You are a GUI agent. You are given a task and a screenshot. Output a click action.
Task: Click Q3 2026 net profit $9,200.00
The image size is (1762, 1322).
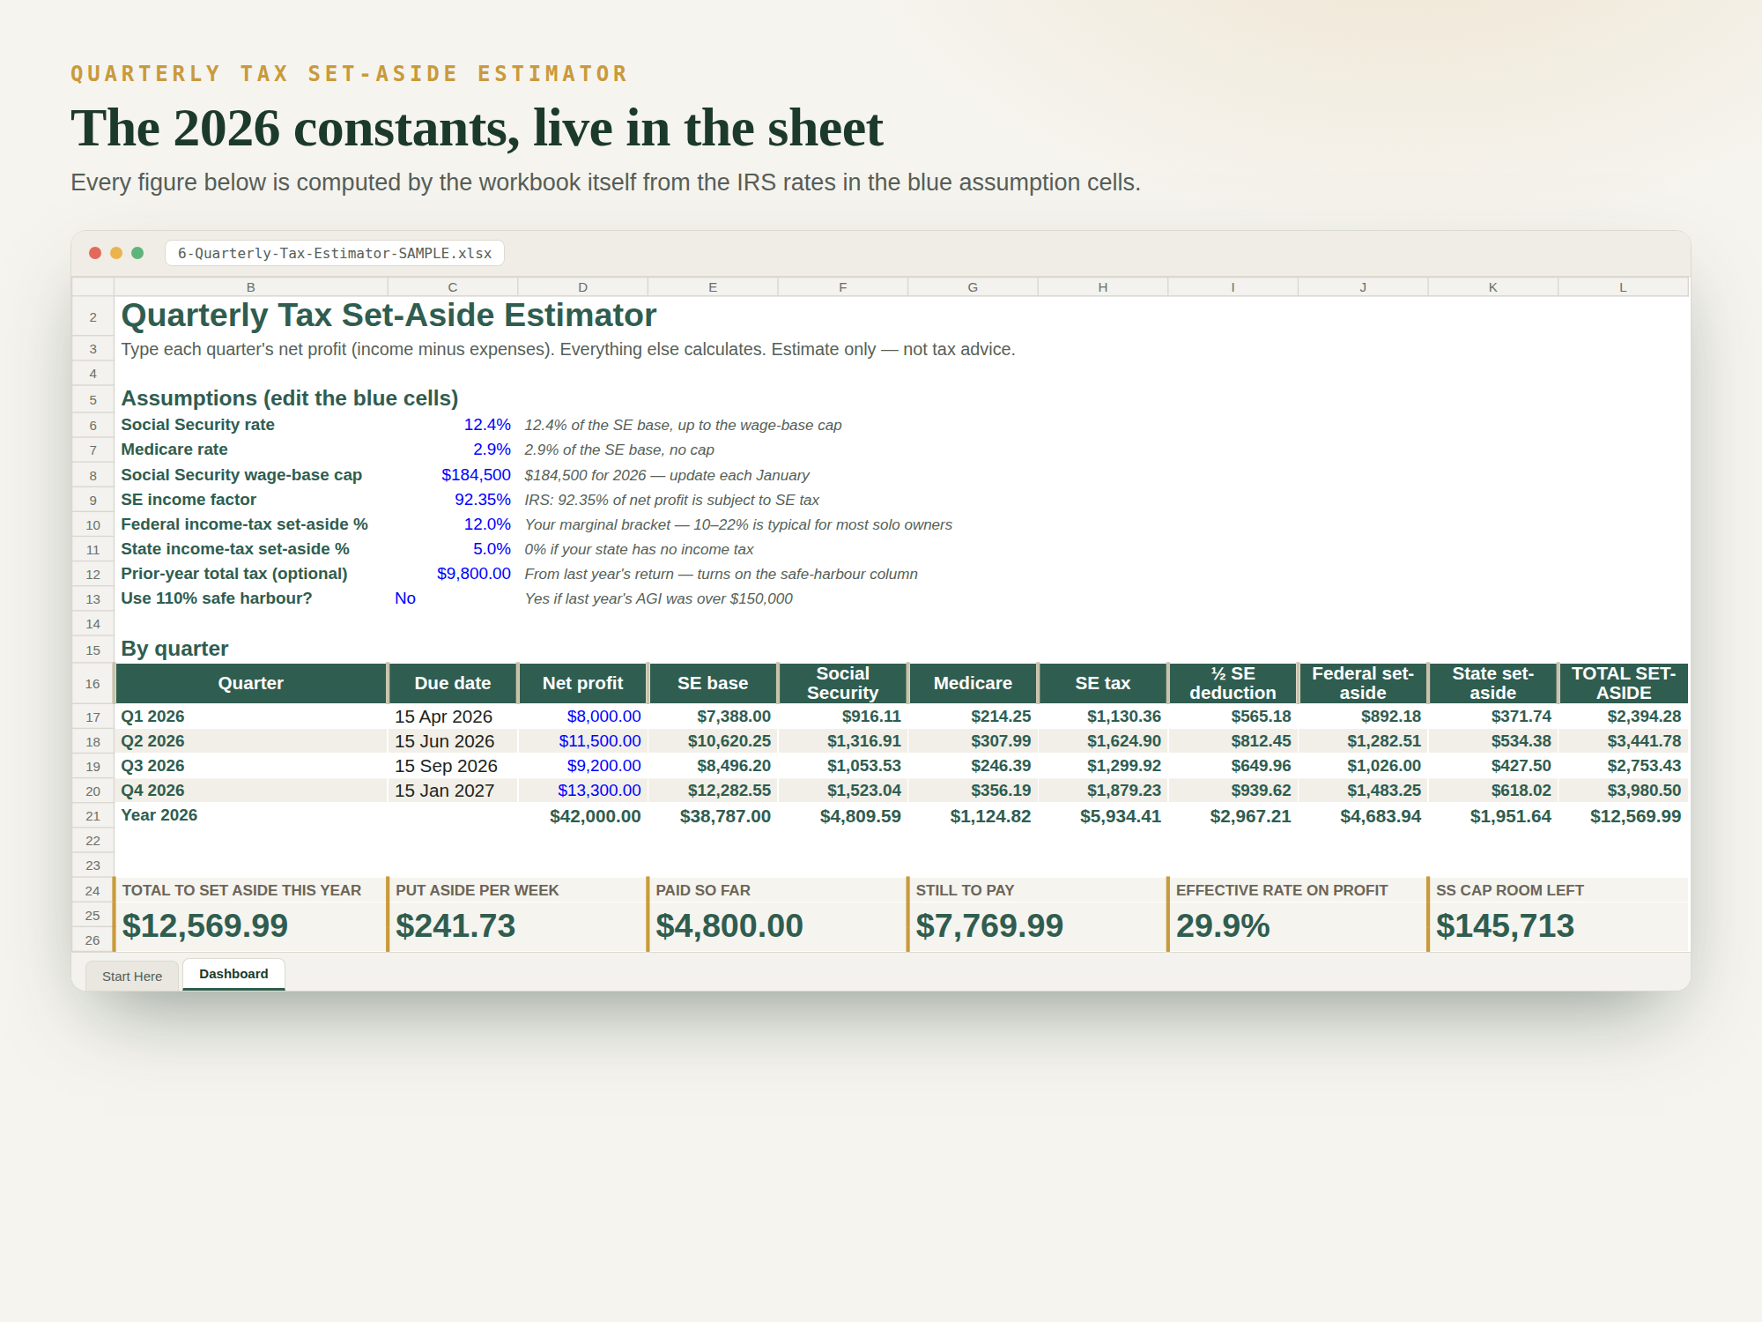tap(583, 766)
